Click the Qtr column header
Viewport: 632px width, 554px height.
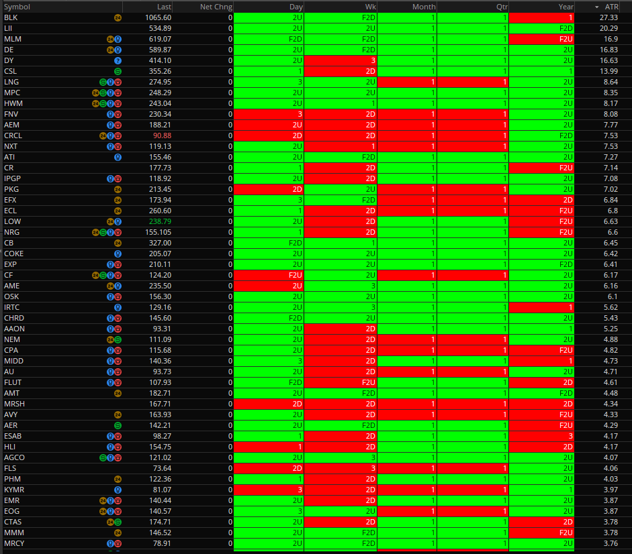click(502, 7)
